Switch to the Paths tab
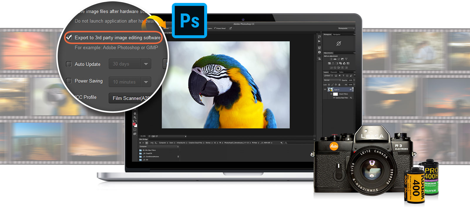Screen dimensions: 470x212 (341, 72)
